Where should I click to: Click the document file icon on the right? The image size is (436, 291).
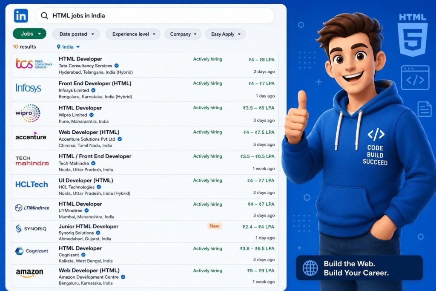tap(425, 109)
